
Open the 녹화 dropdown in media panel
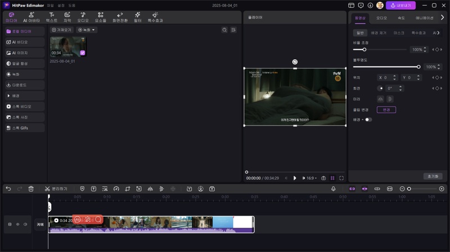click(x=87, y=30)
